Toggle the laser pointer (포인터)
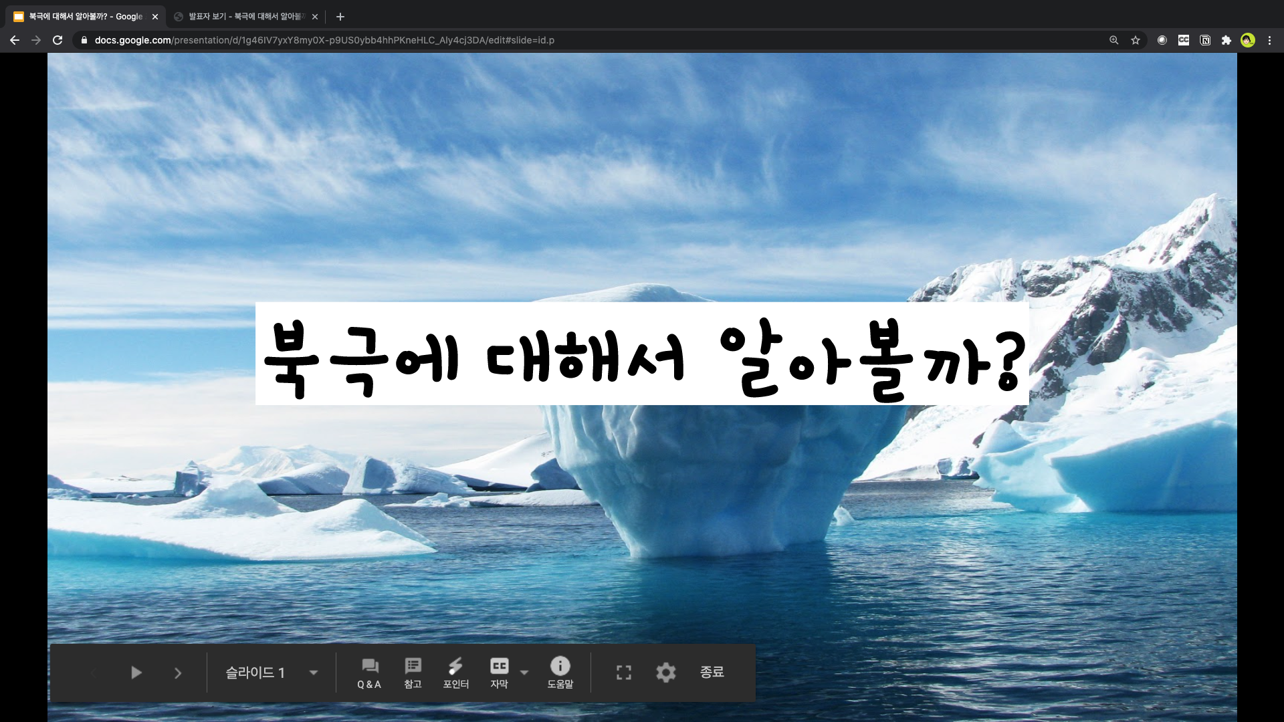 pyautogui.click(x=455, y=673)
